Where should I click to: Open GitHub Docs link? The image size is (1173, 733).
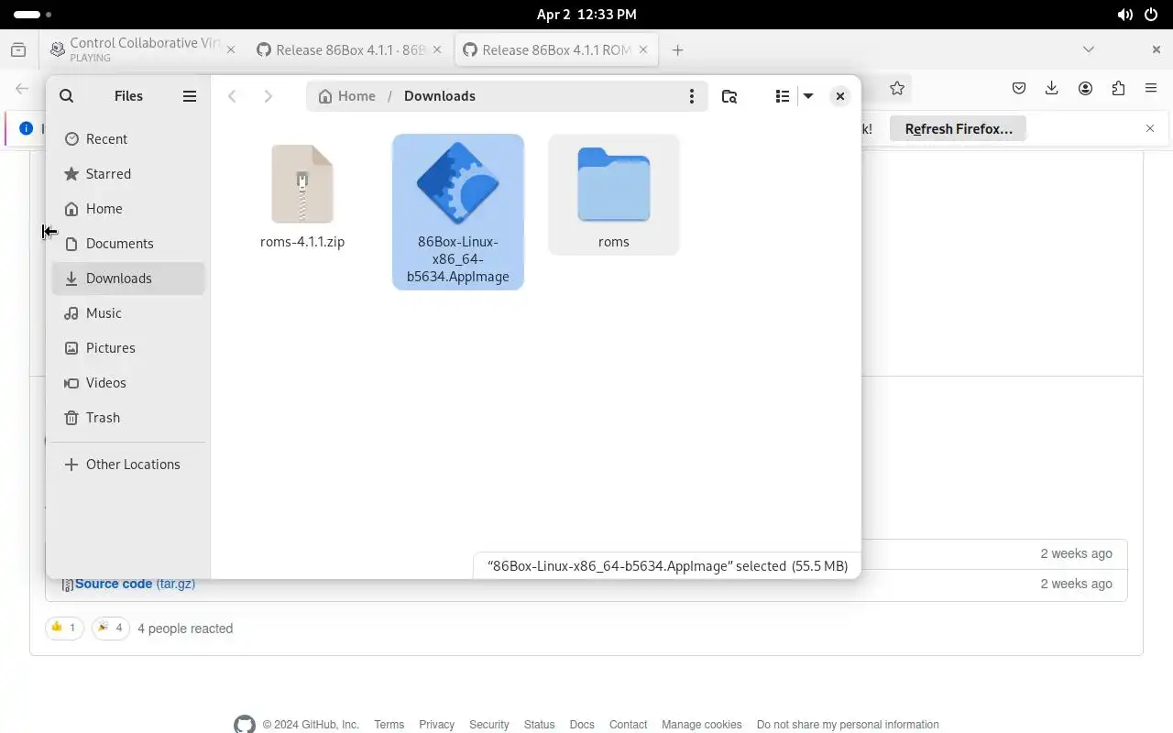click(582, 725)
